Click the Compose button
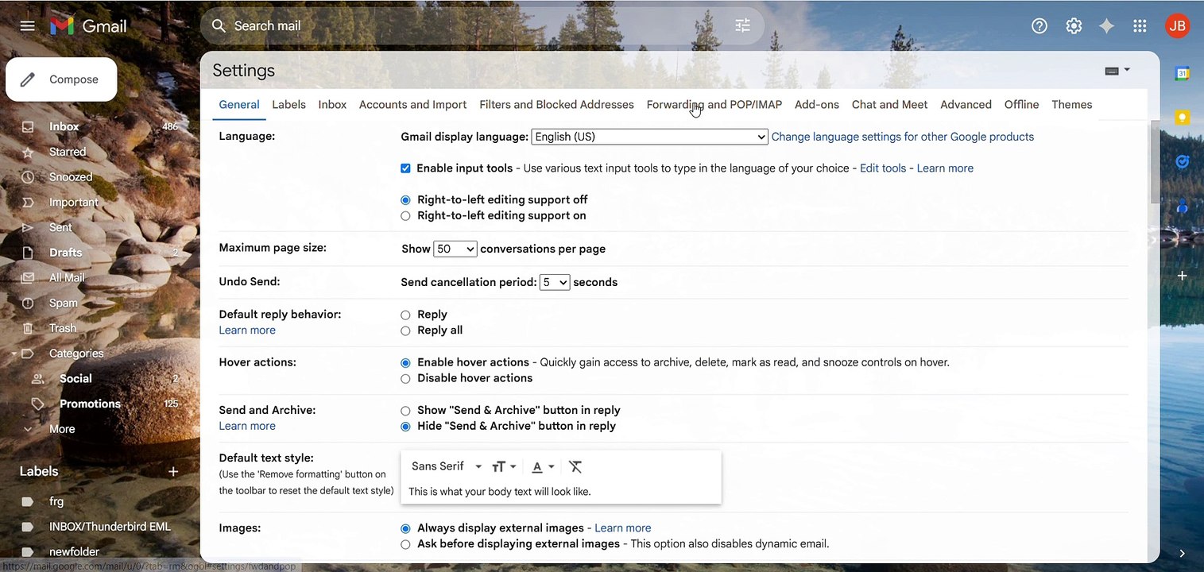Image resolution: width=1204 pixels, height=572 pixels. (61, 79)
